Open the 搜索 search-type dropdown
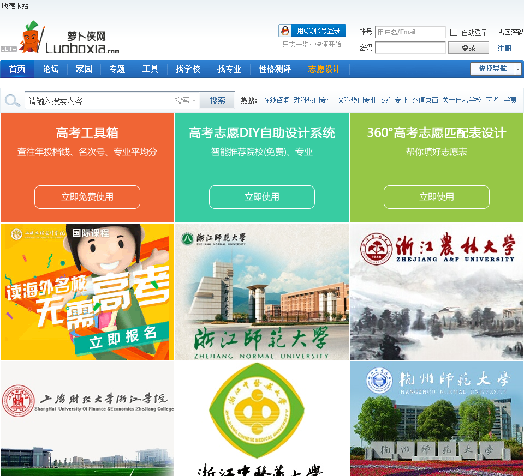 click(185, 100)
